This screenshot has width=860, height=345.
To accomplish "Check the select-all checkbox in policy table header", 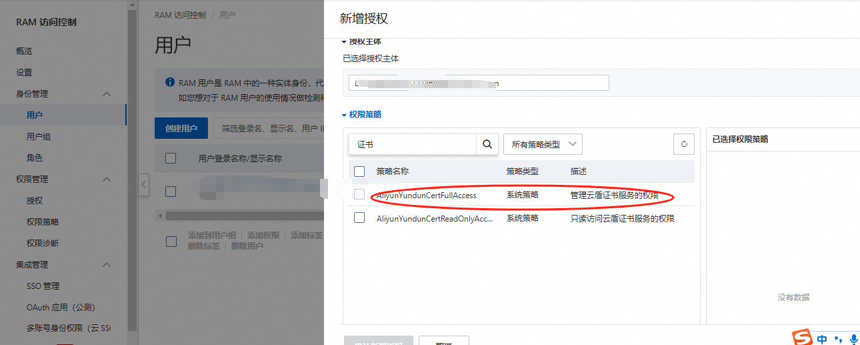I will 359,171.
